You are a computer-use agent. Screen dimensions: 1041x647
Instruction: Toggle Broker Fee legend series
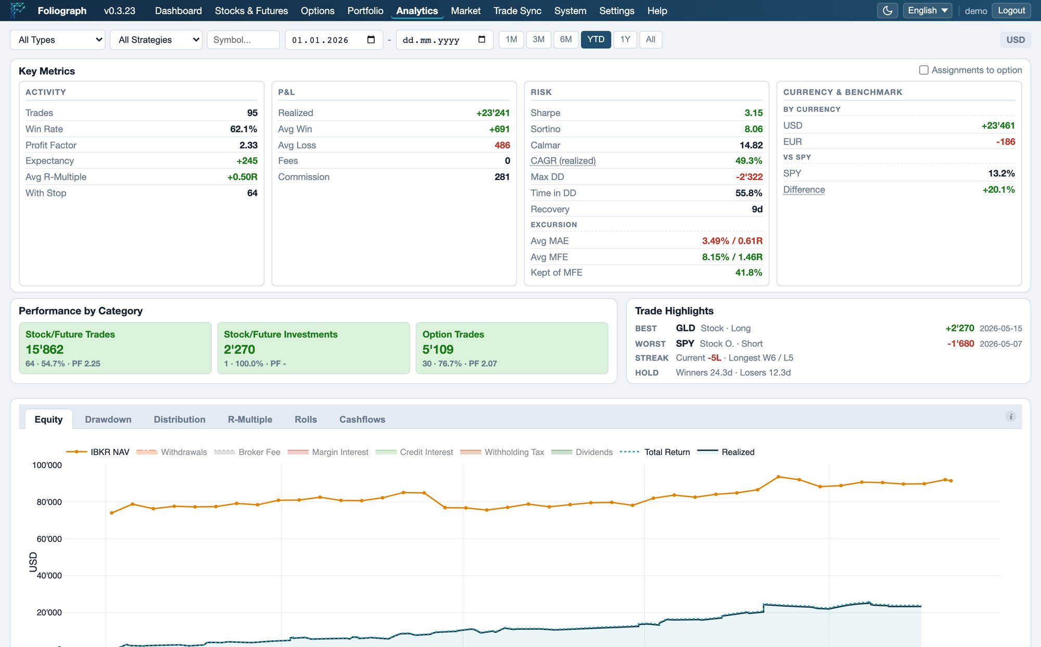pos(247,452)
